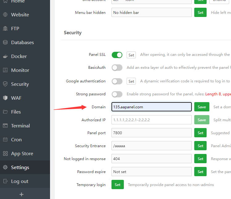Click the FTP icon in sidebar

click(5, 28)
